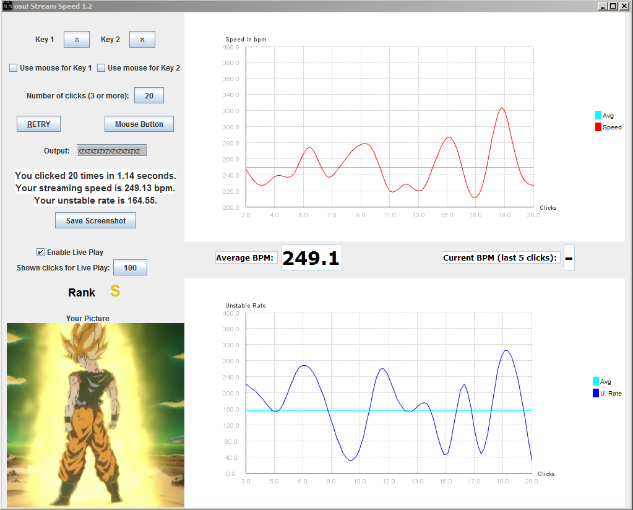Click blue U. Rate legend swatch
The width and height of the screenshot is (633, 510).
point(596,393)
